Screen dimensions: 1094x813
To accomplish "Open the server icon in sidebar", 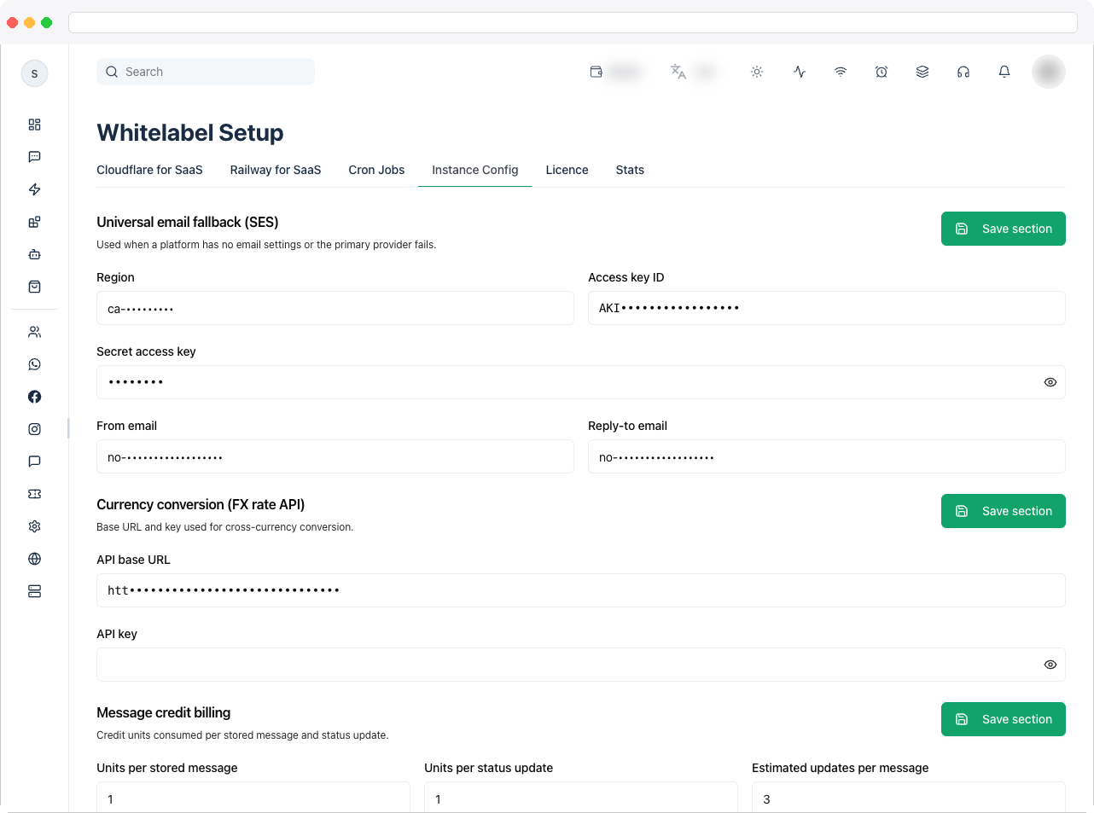I will (34, 591).
